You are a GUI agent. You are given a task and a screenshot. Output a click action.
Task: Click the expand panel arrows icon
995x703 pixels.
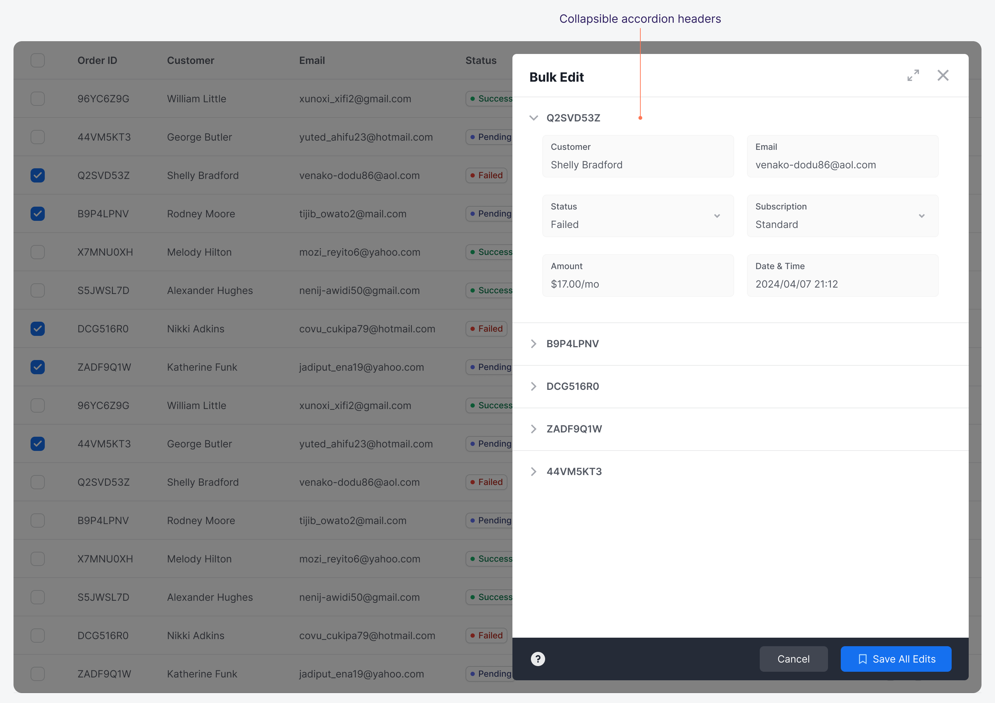tap(913, 75)
